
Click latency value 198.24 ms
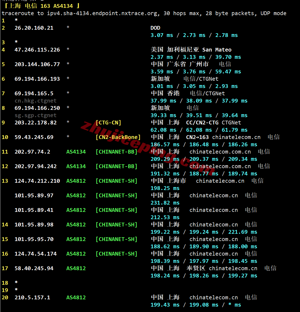click(x=165, y=276)
